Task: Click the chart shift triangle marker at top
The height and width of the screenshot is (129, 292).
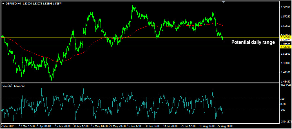Action: (x=224, y=2)
